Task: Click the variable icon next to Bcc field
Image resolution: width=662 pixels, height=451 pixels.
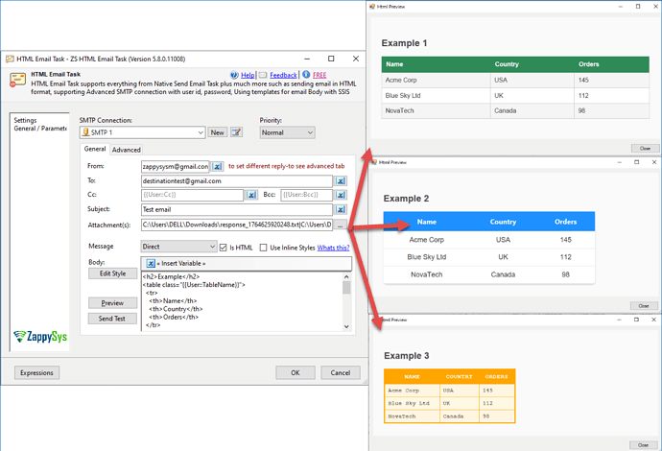Action: (x=340, y=195)
